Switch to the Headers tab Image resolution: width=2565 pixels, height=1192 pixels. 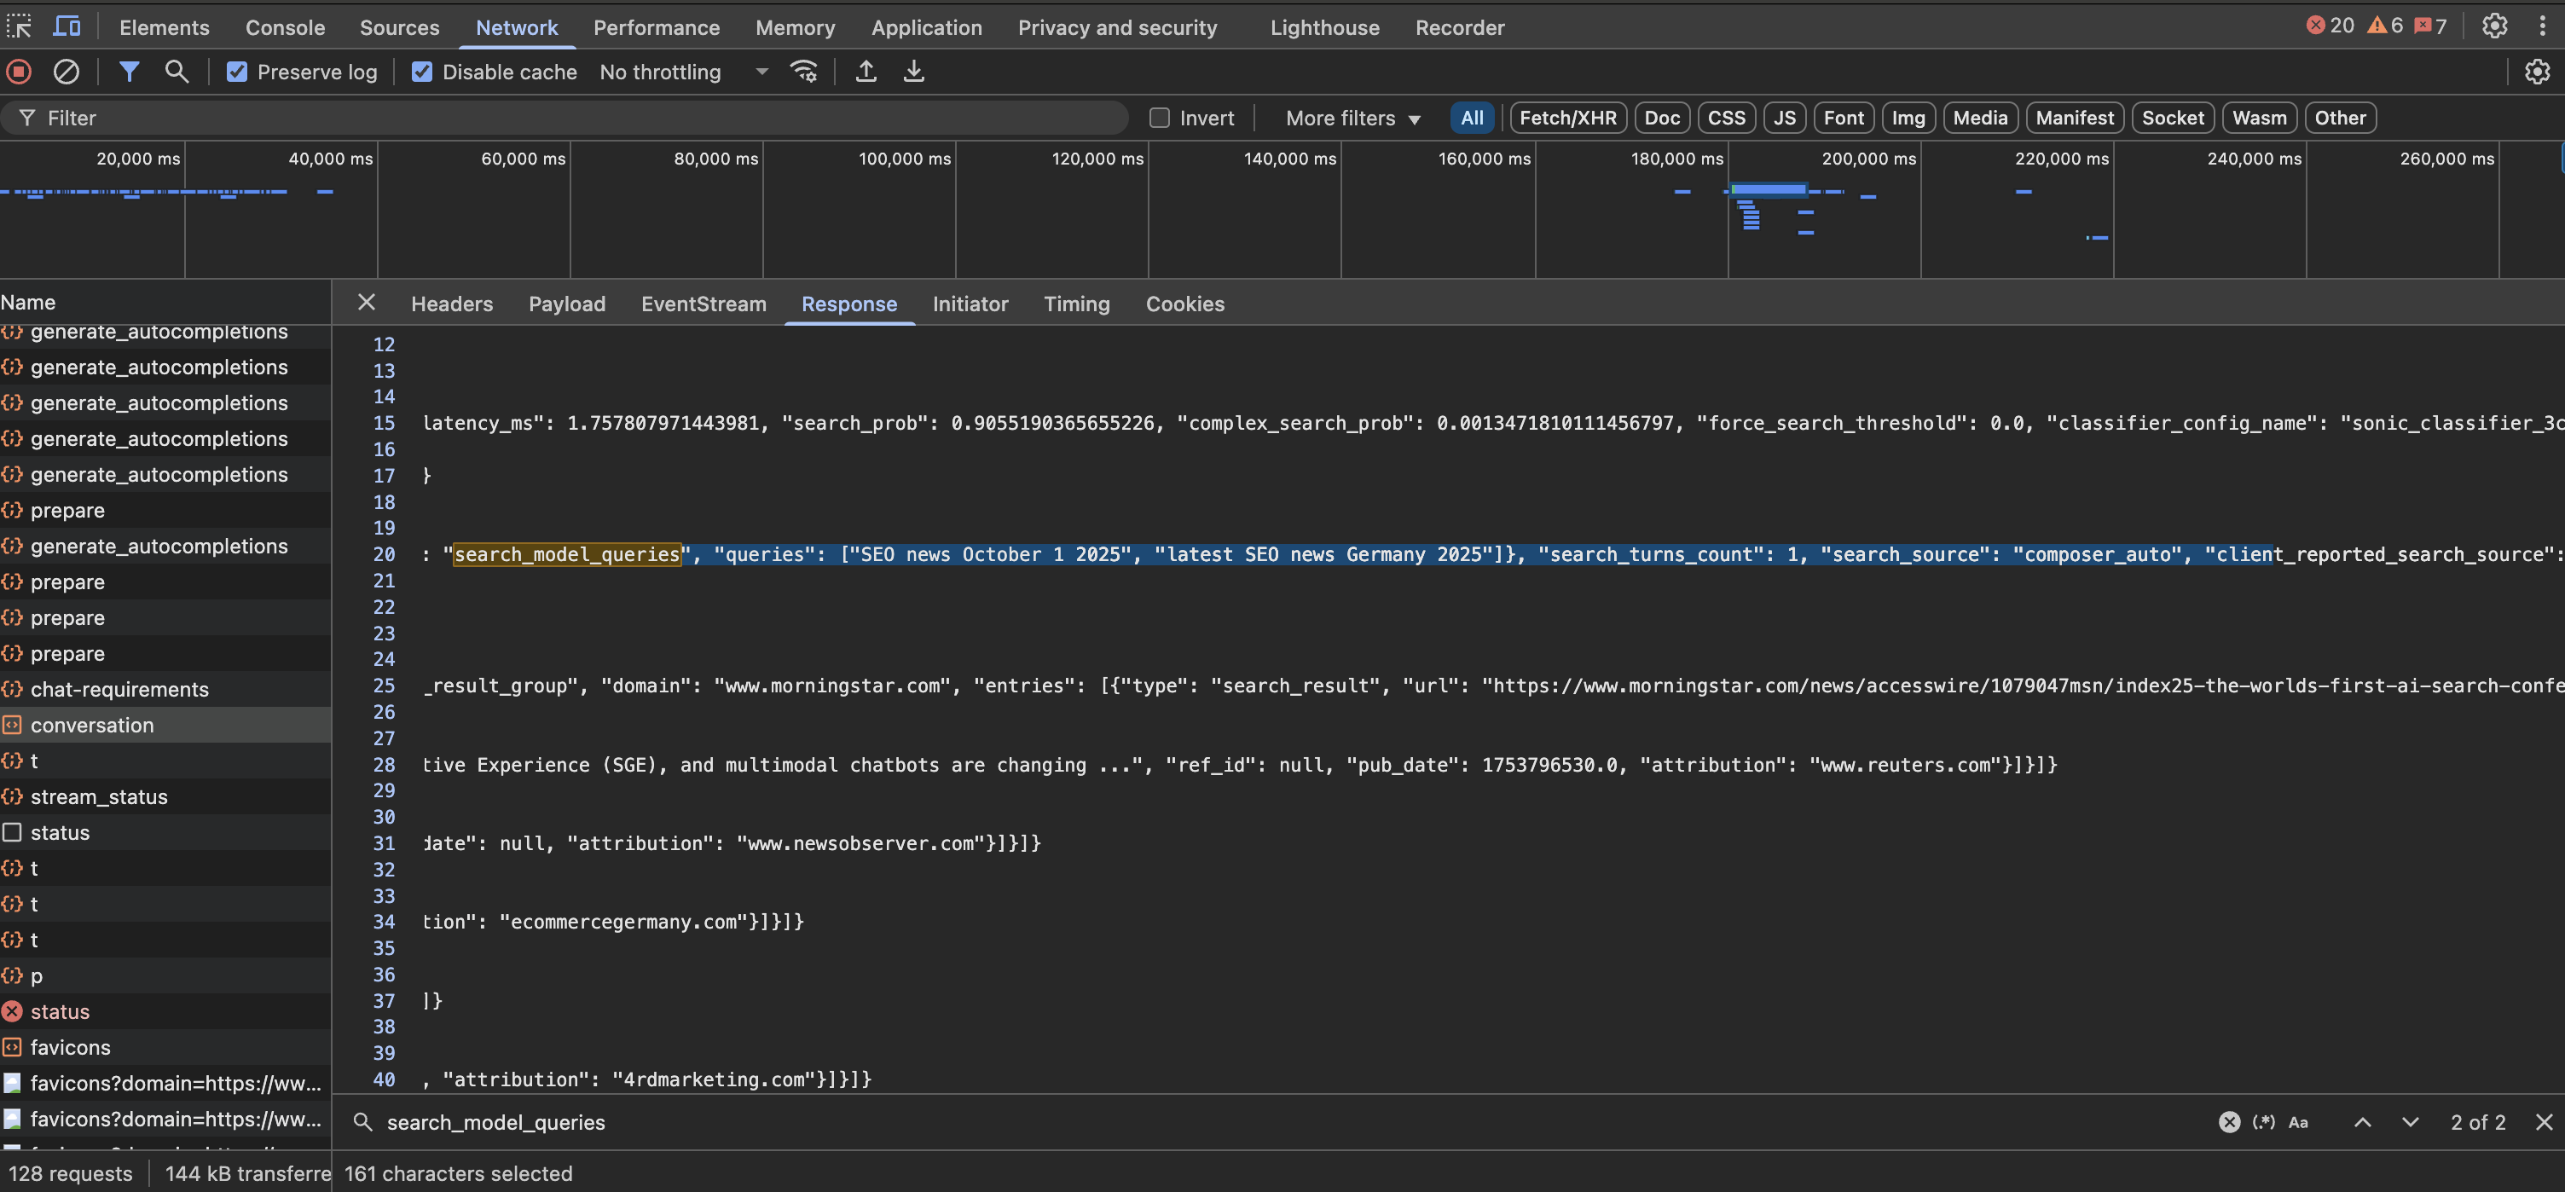coord(451,304)
